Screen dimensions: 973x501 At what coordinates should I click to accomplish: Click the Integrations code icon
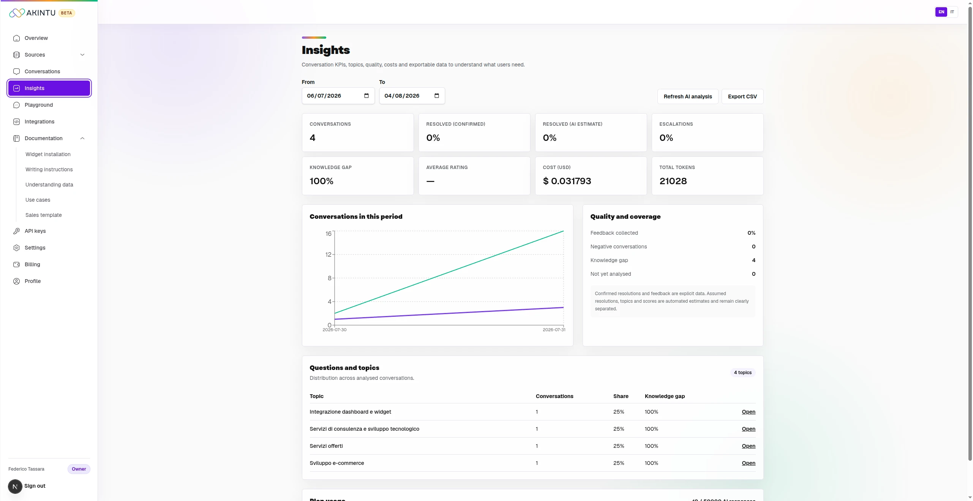point(16,122)
